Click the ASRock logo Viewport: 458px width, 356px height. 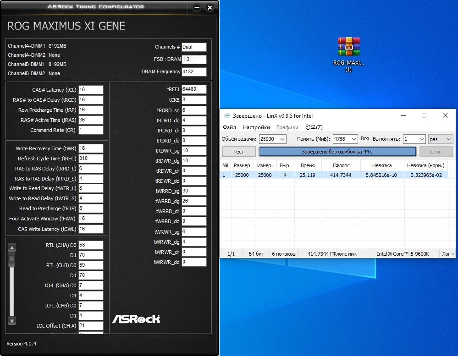coord(136,319)
